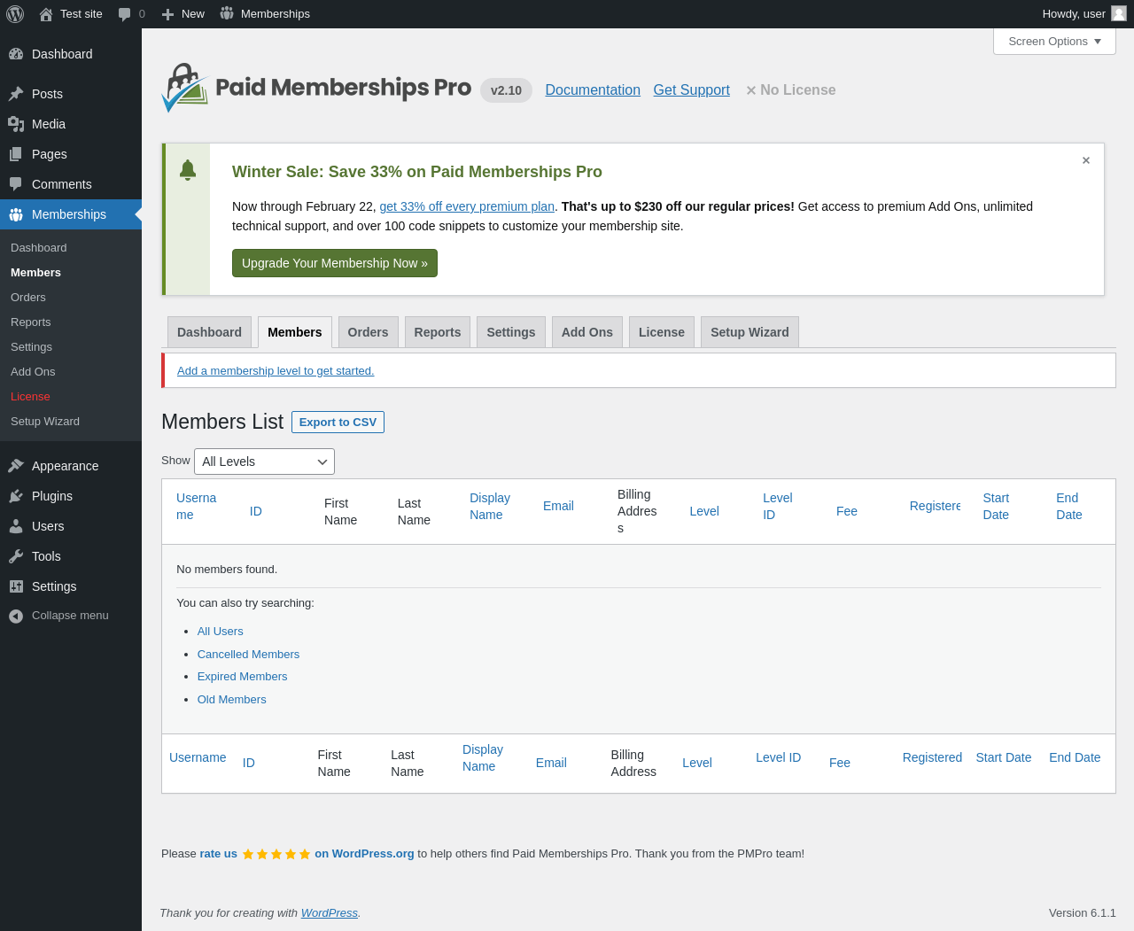Open the Documentation link
Viewport: 1134px width, 931px height.
(x=593, y=89)
